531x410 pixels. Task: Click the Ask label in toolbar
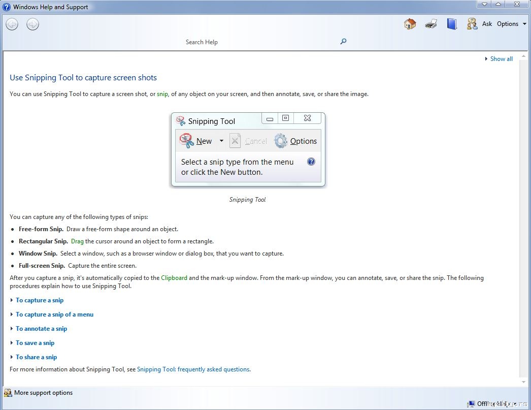pos(487,24)
